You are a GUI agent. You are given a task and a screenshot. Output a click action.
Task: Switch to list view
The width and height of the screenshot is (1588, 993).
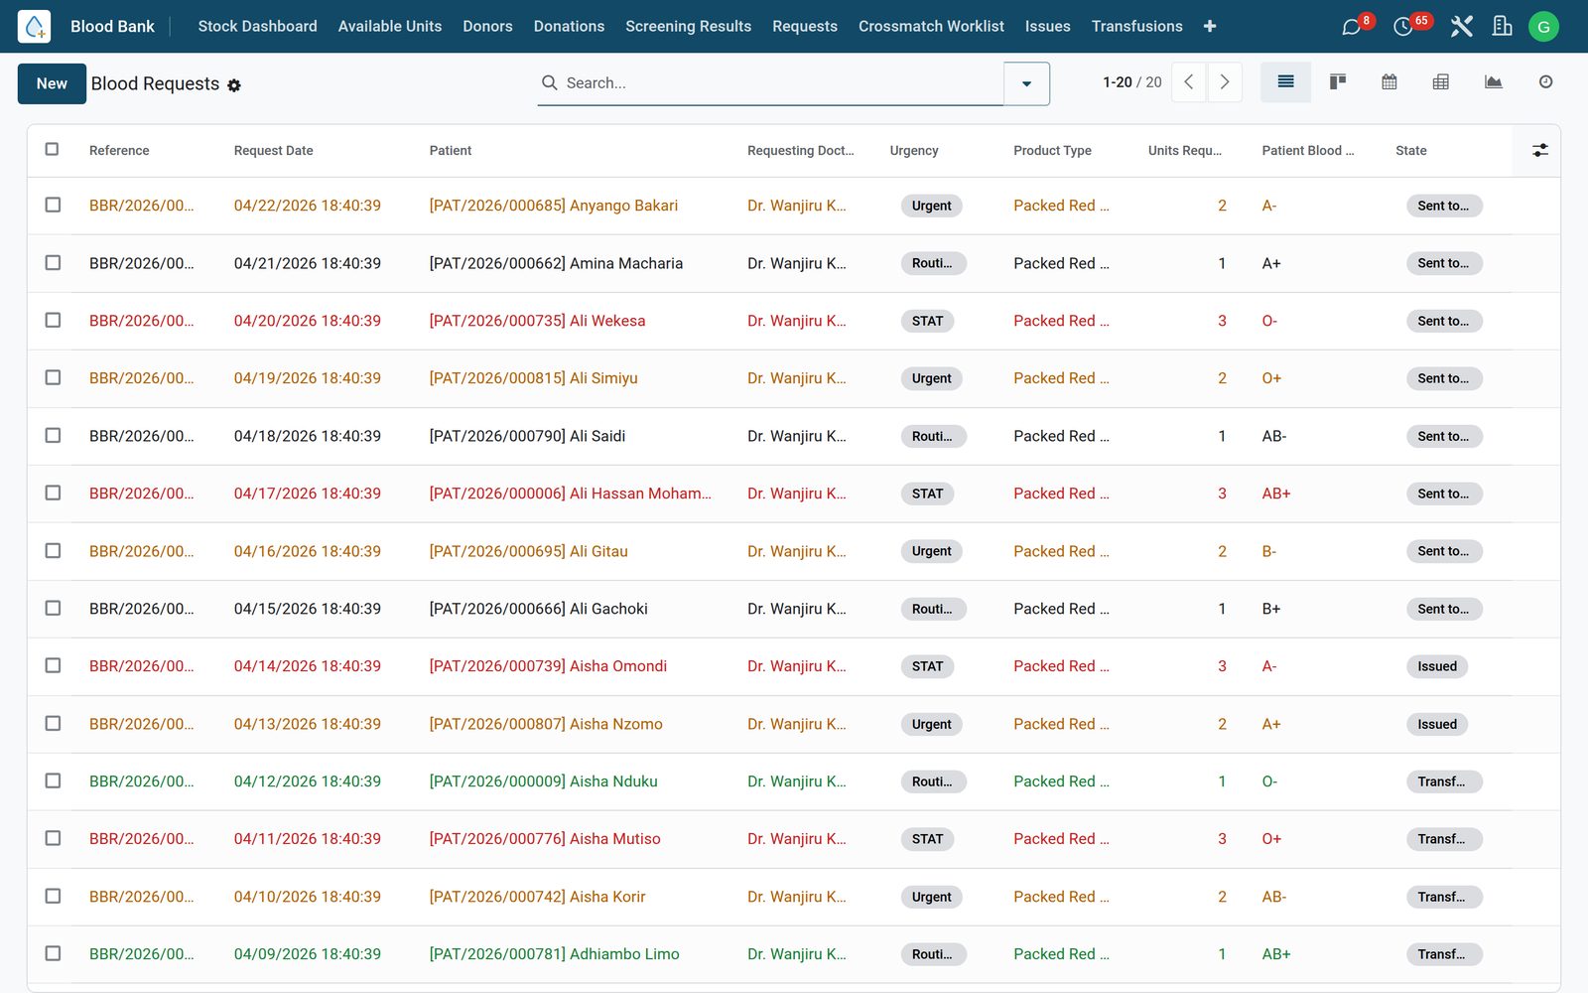click(x=1285, y=82)
